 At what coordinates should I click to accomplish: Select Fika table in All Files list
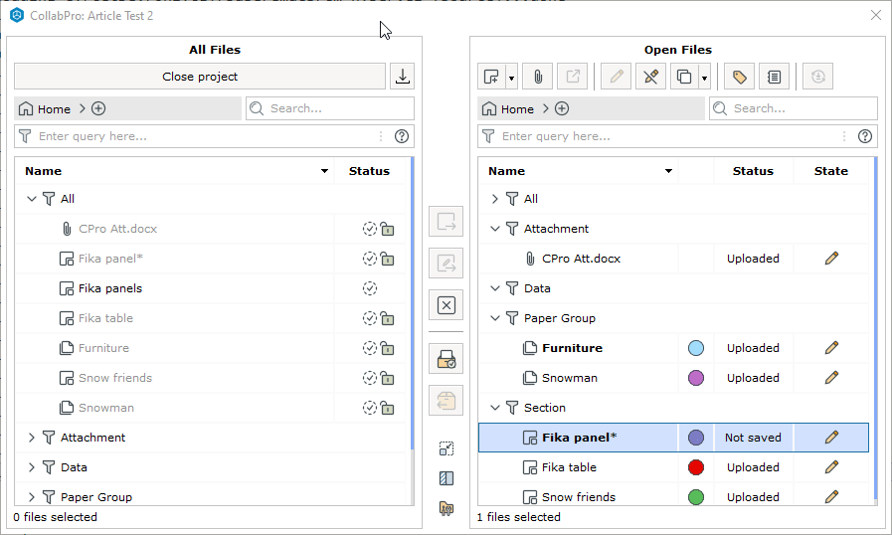[105, 318]
